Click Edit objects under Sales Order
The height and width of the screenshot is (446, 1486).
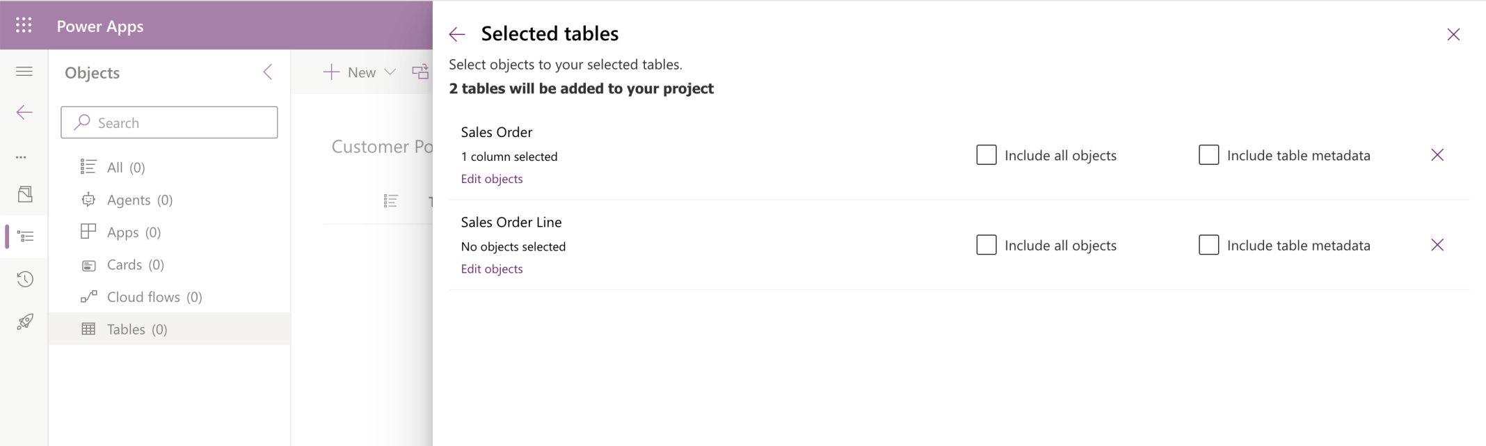[492, 179]
